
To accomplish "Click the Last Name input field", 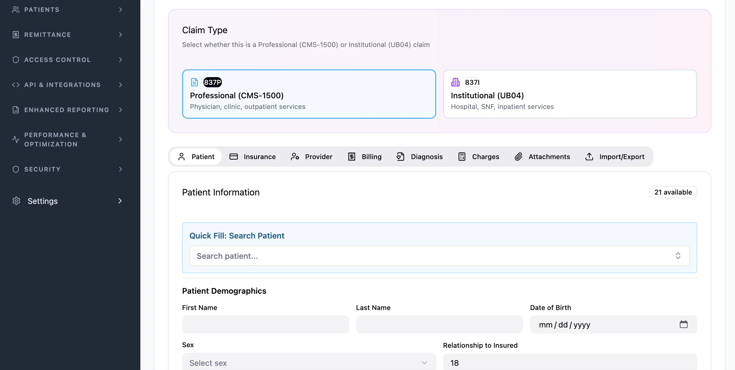I will click(439, 324).
